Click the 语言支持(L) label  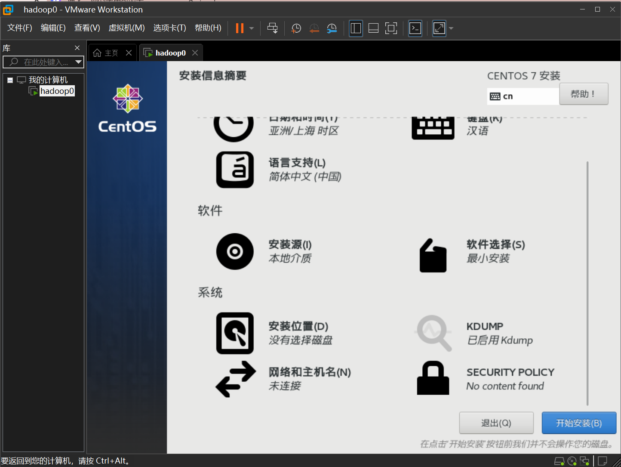(297, 163)
